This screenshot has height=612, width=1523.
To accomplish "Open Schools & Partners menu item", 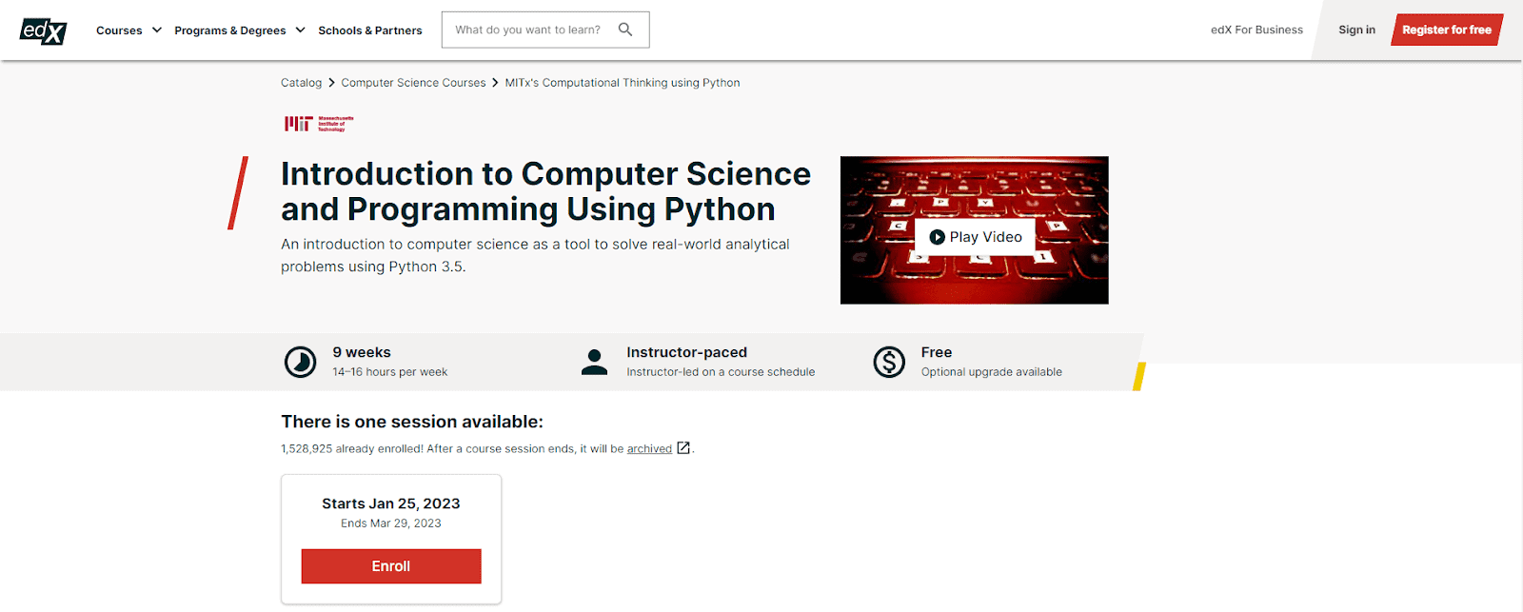I will [370, 30].
